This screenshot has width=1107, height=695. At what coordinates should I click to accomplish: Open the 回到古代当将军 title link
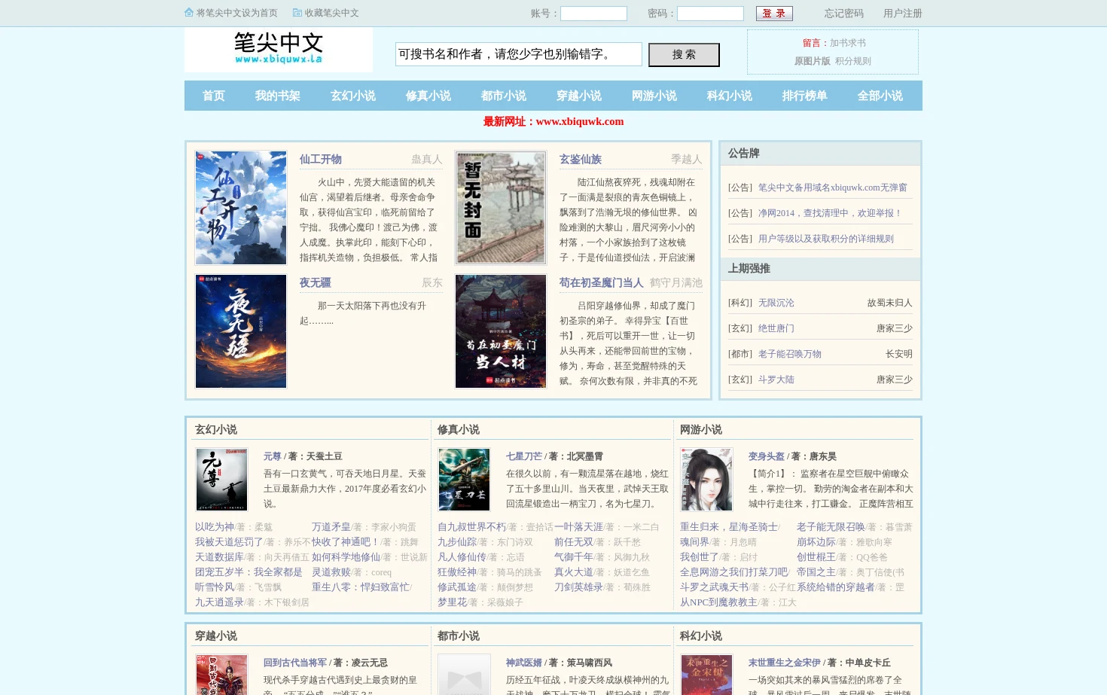(x=295, y=663)
